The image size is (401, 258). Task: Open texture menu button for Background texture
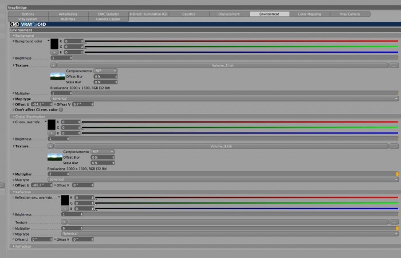click(x=53, y=65)
